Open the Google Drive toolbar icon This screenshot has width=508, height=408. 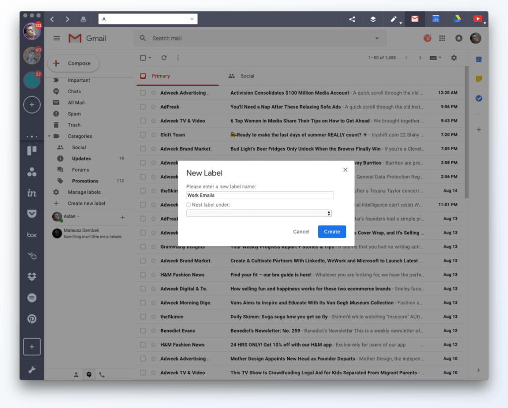click(x=456, y=19)
